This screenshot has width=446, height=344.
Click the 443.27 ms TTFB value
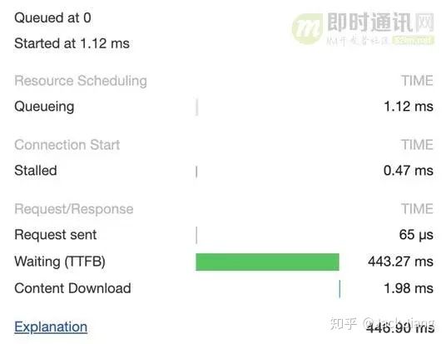click(400, 262)
